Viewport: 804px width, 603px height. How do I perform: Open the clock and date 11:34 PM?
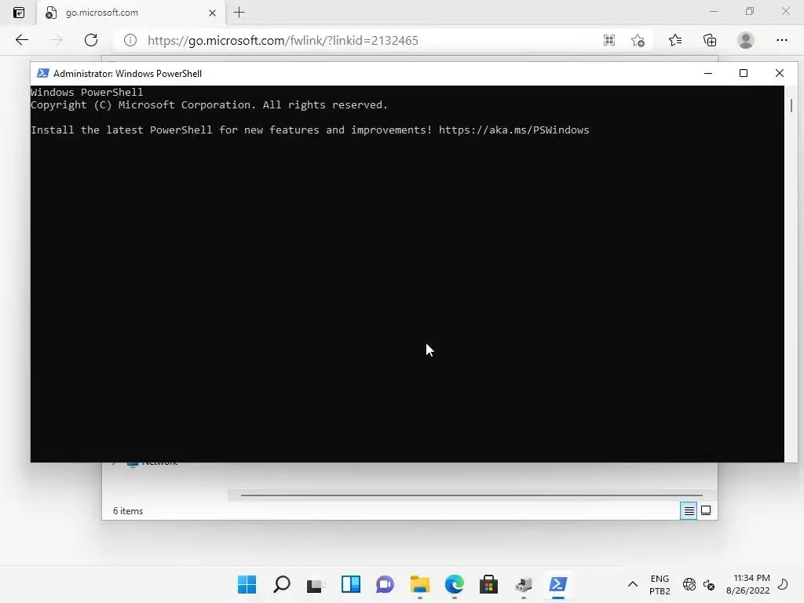747,584
